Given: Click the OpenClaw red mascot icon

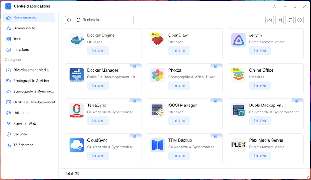Looking at the screenshot, I should tap(158, 40).
